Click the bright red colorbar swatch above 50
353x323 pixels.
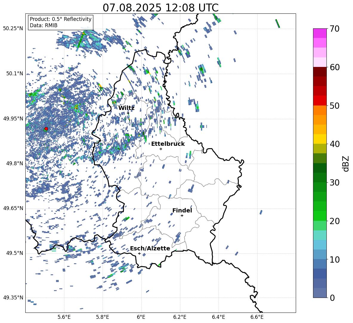(x=320, y=101)
